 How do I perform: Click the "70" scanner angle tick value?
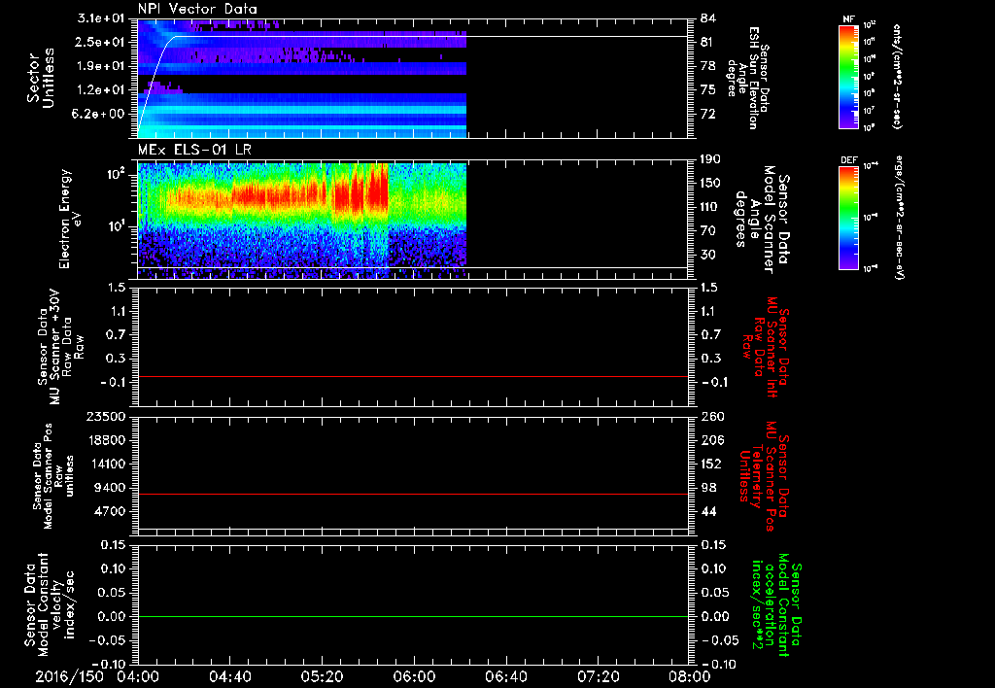tap(707, 231)
